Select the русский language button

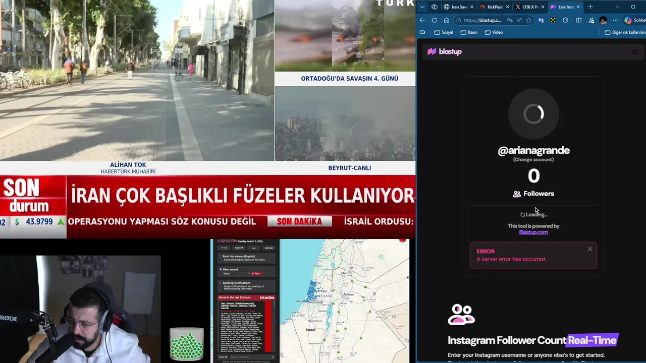pyautogui.click(x=268, y=248)
